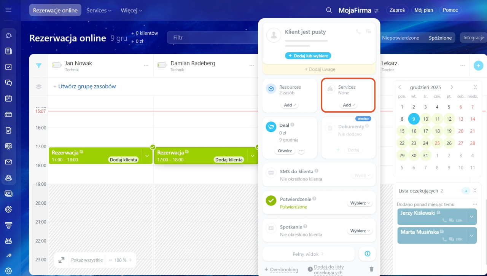This screenshot has width=487, height=276.
Task: Open the tasks checkmark icon in sidebar
Action: coord(8,67)
